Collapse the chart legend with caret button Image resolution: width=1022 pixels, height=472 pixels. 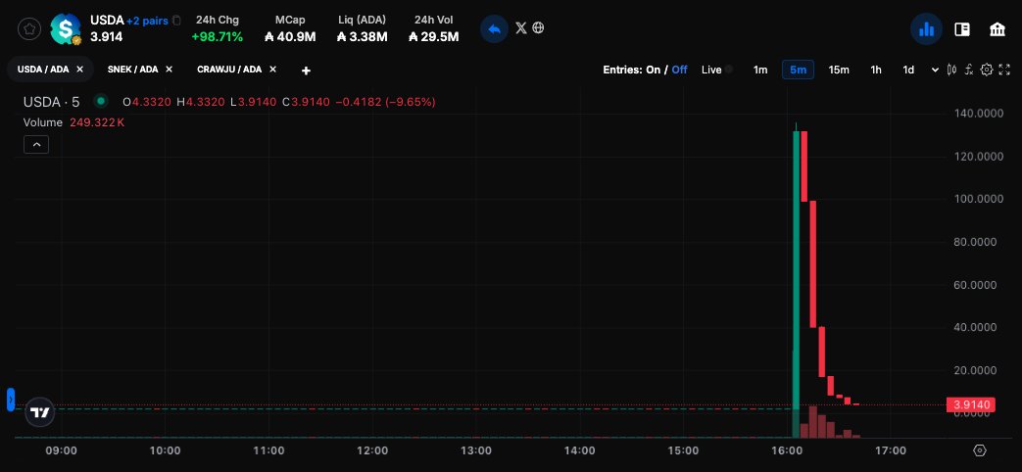pyautogui.click(x=36, y=145)
